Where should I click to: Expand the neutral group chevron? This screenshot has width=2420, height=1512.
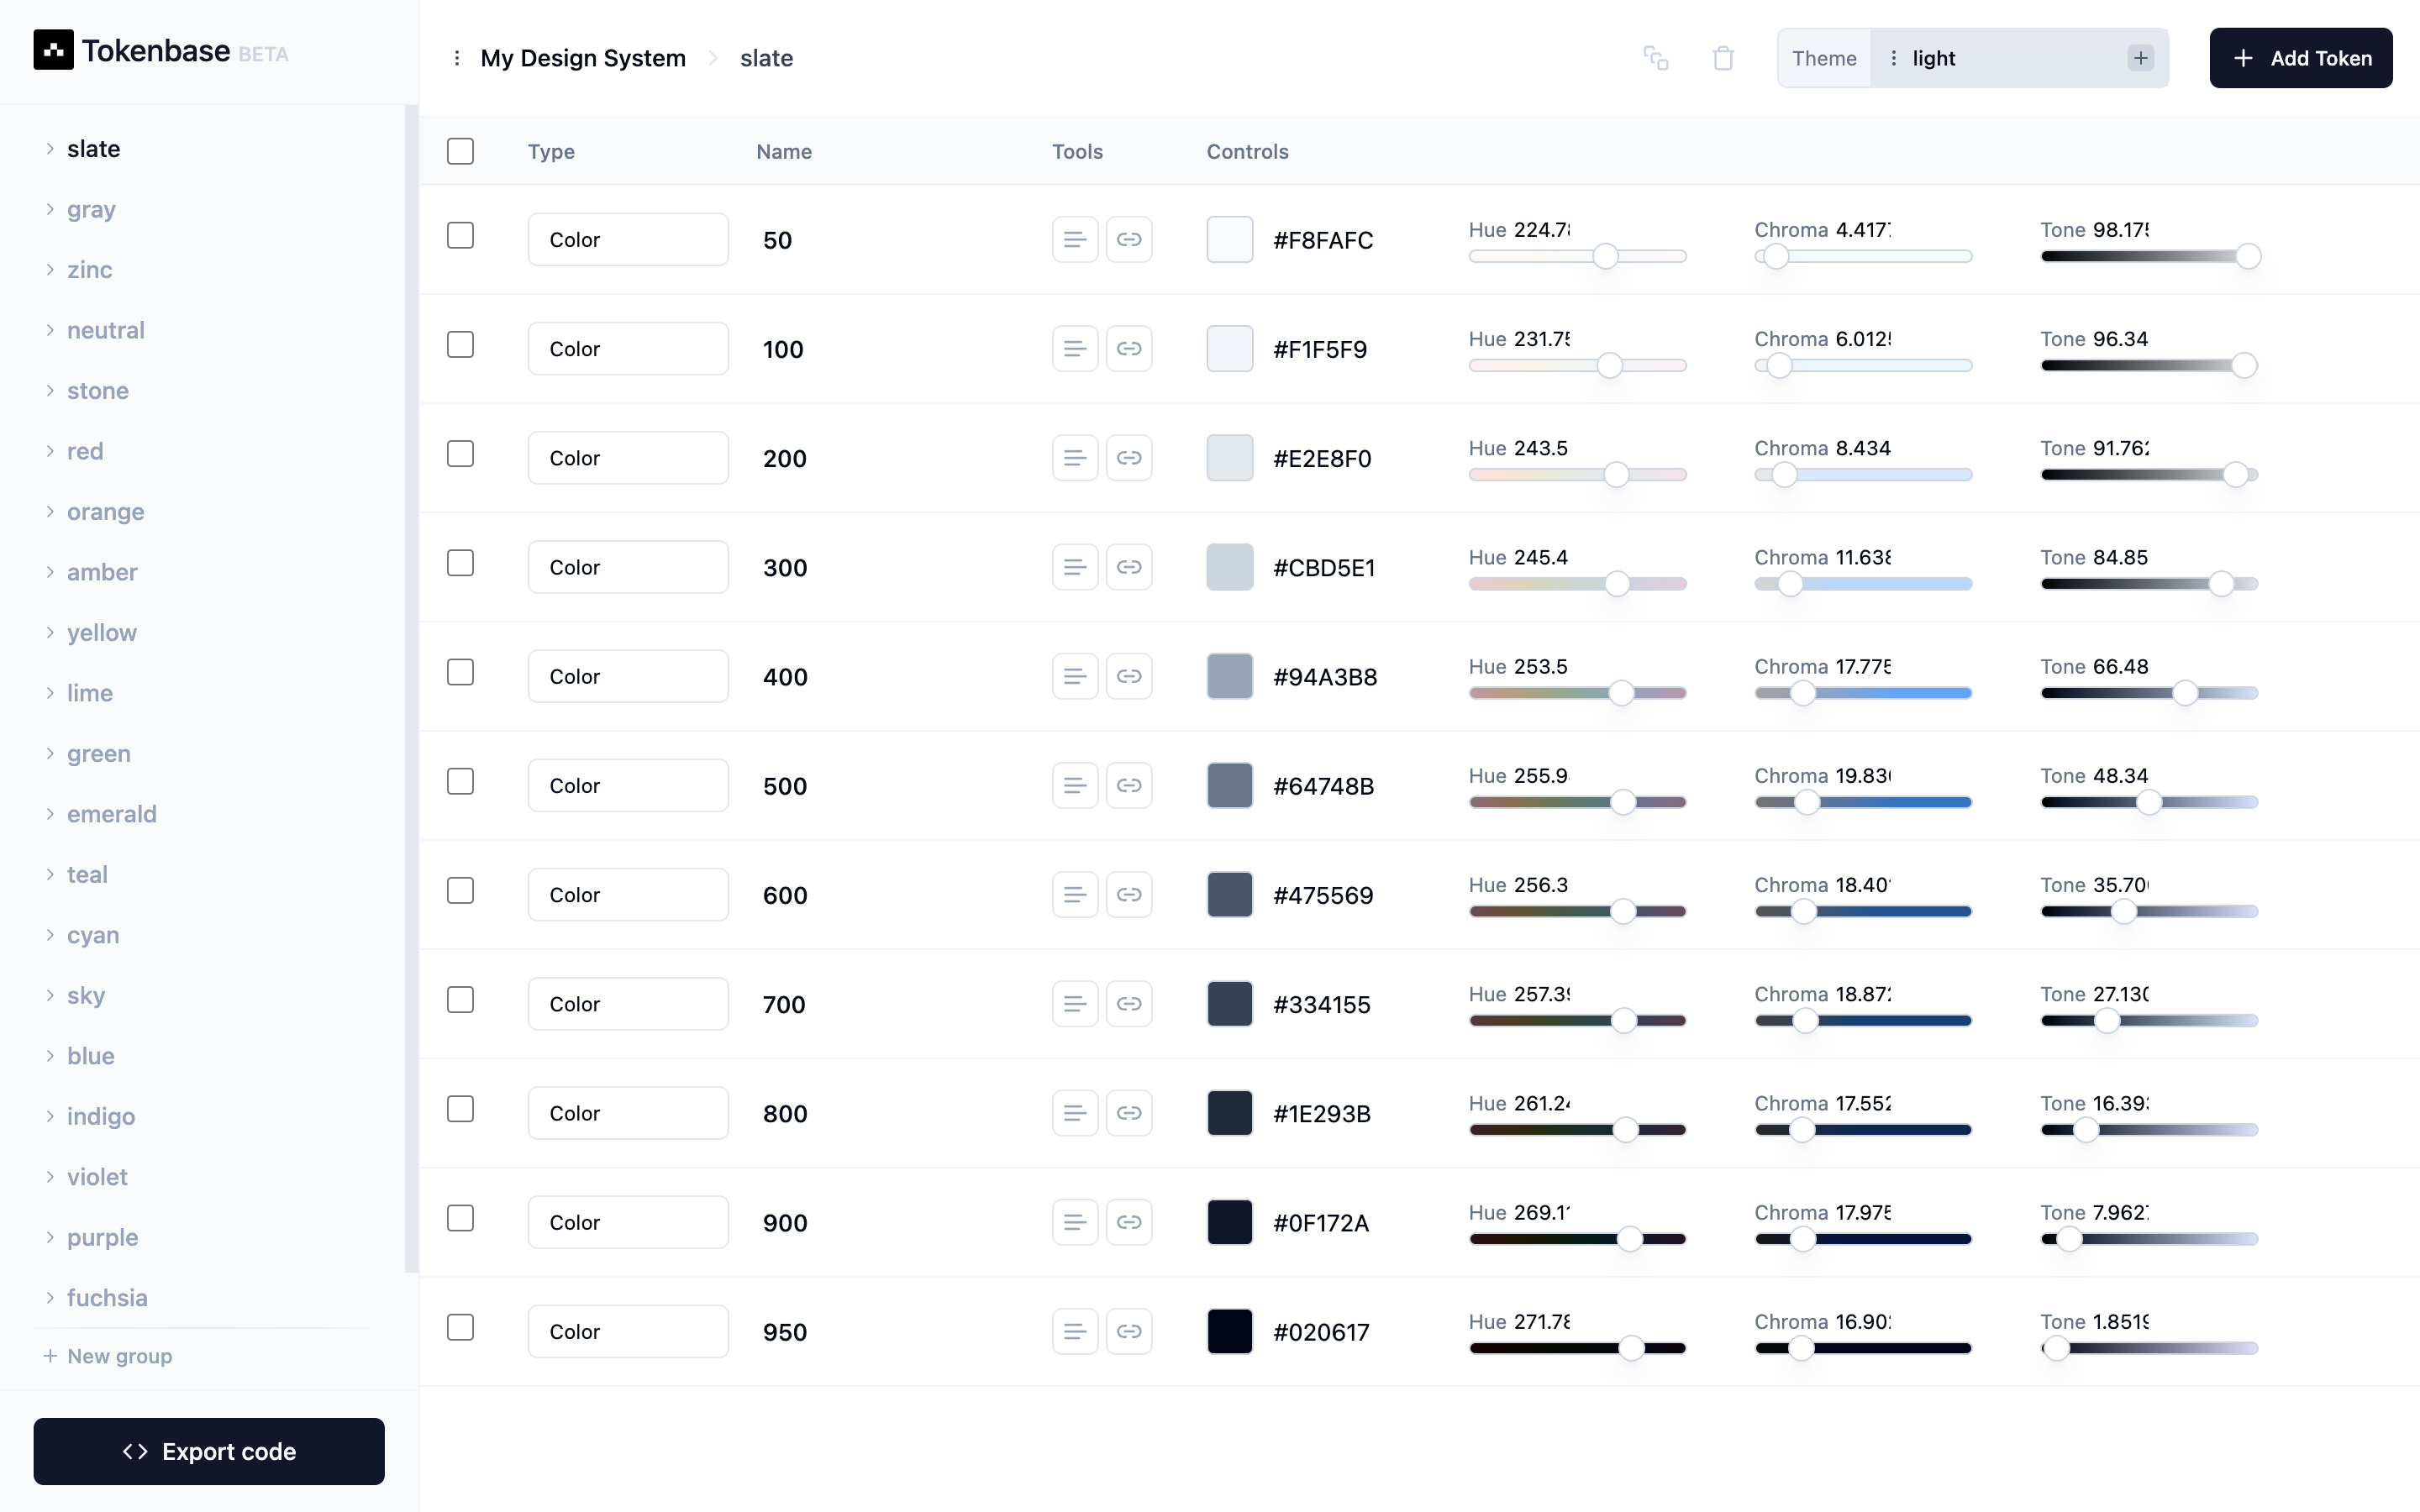tap(50, 330)
